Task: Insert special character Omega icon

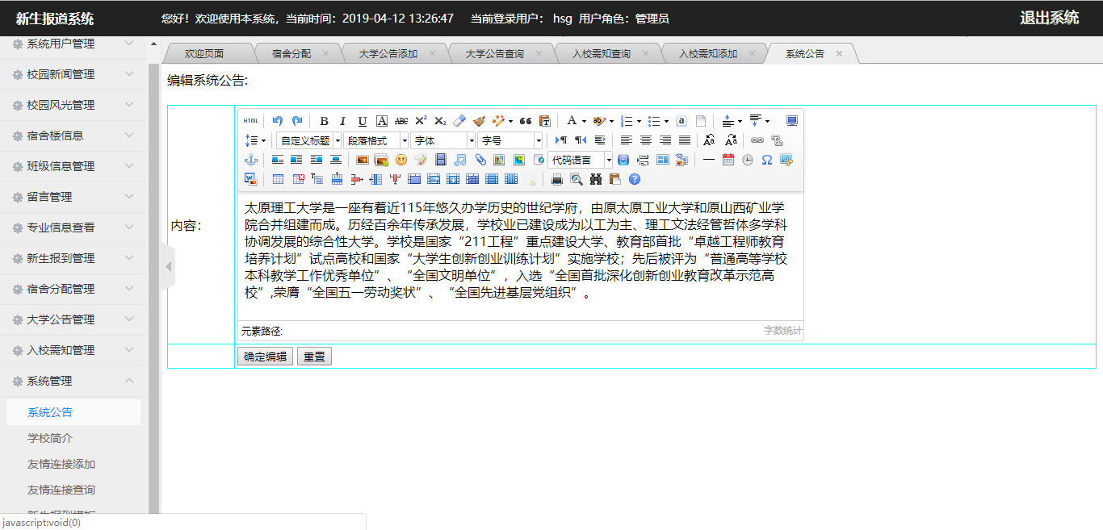Action: coord(767,160)
